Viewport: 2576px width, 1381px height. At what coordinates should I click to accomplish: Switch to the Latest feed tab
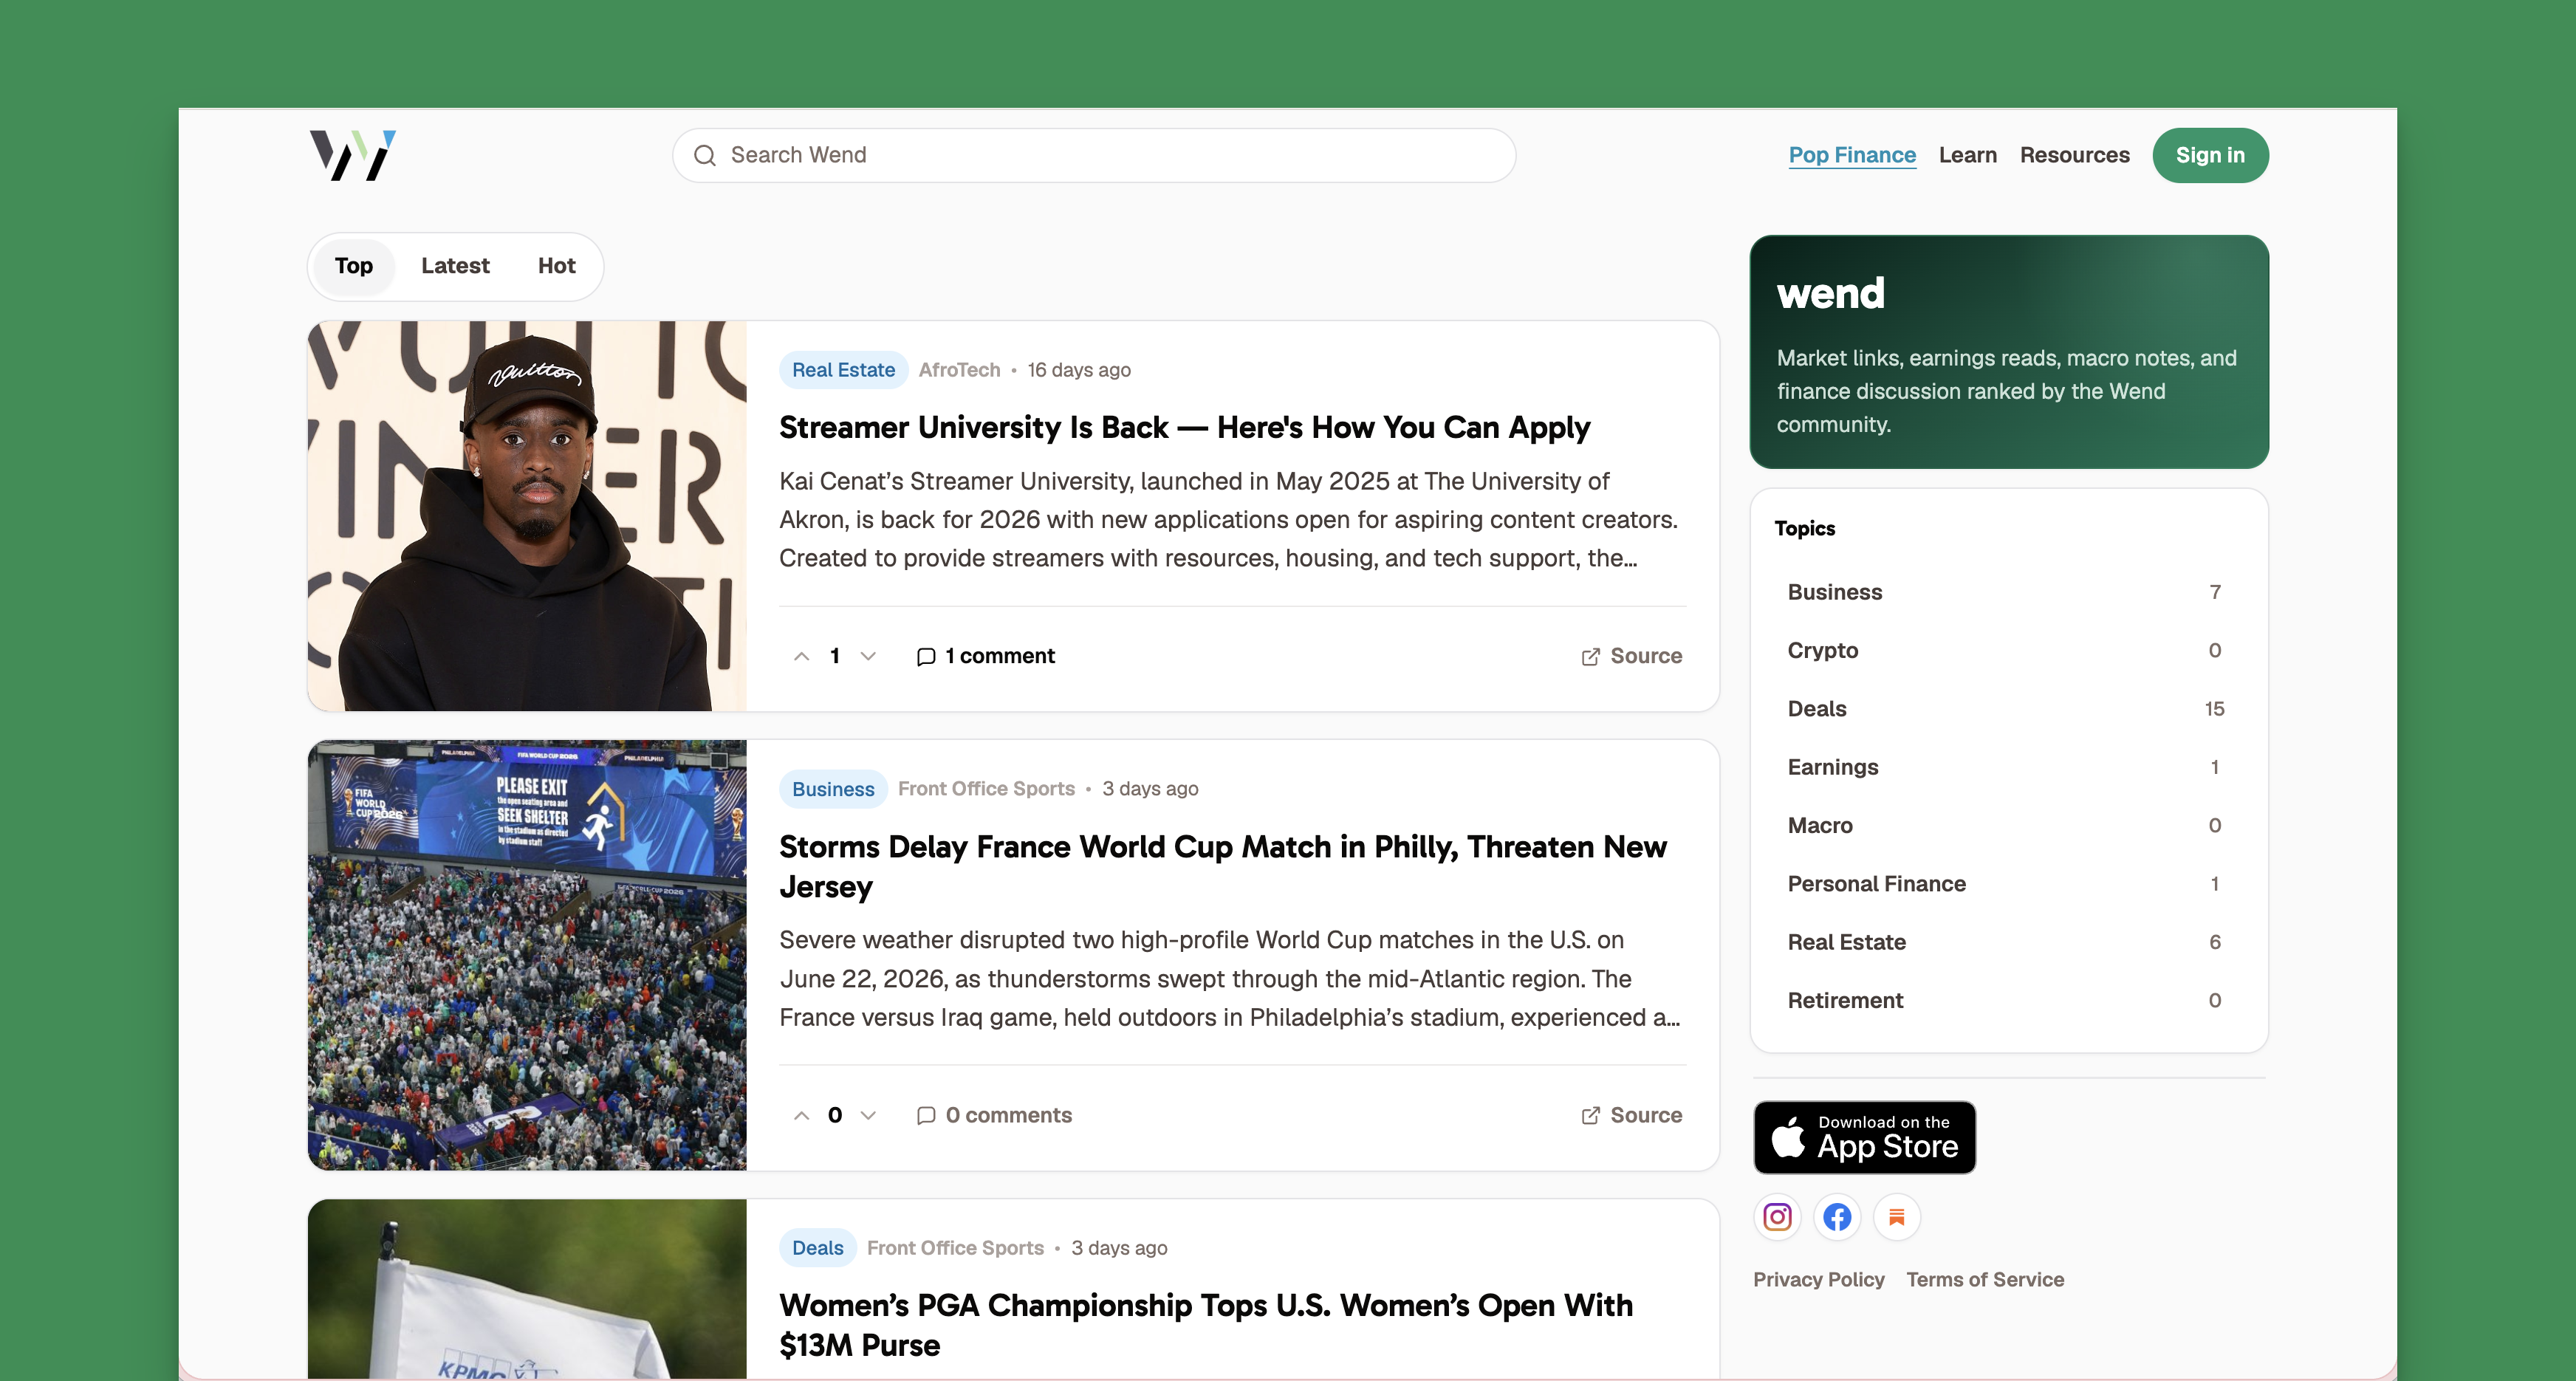click(455, 266)
